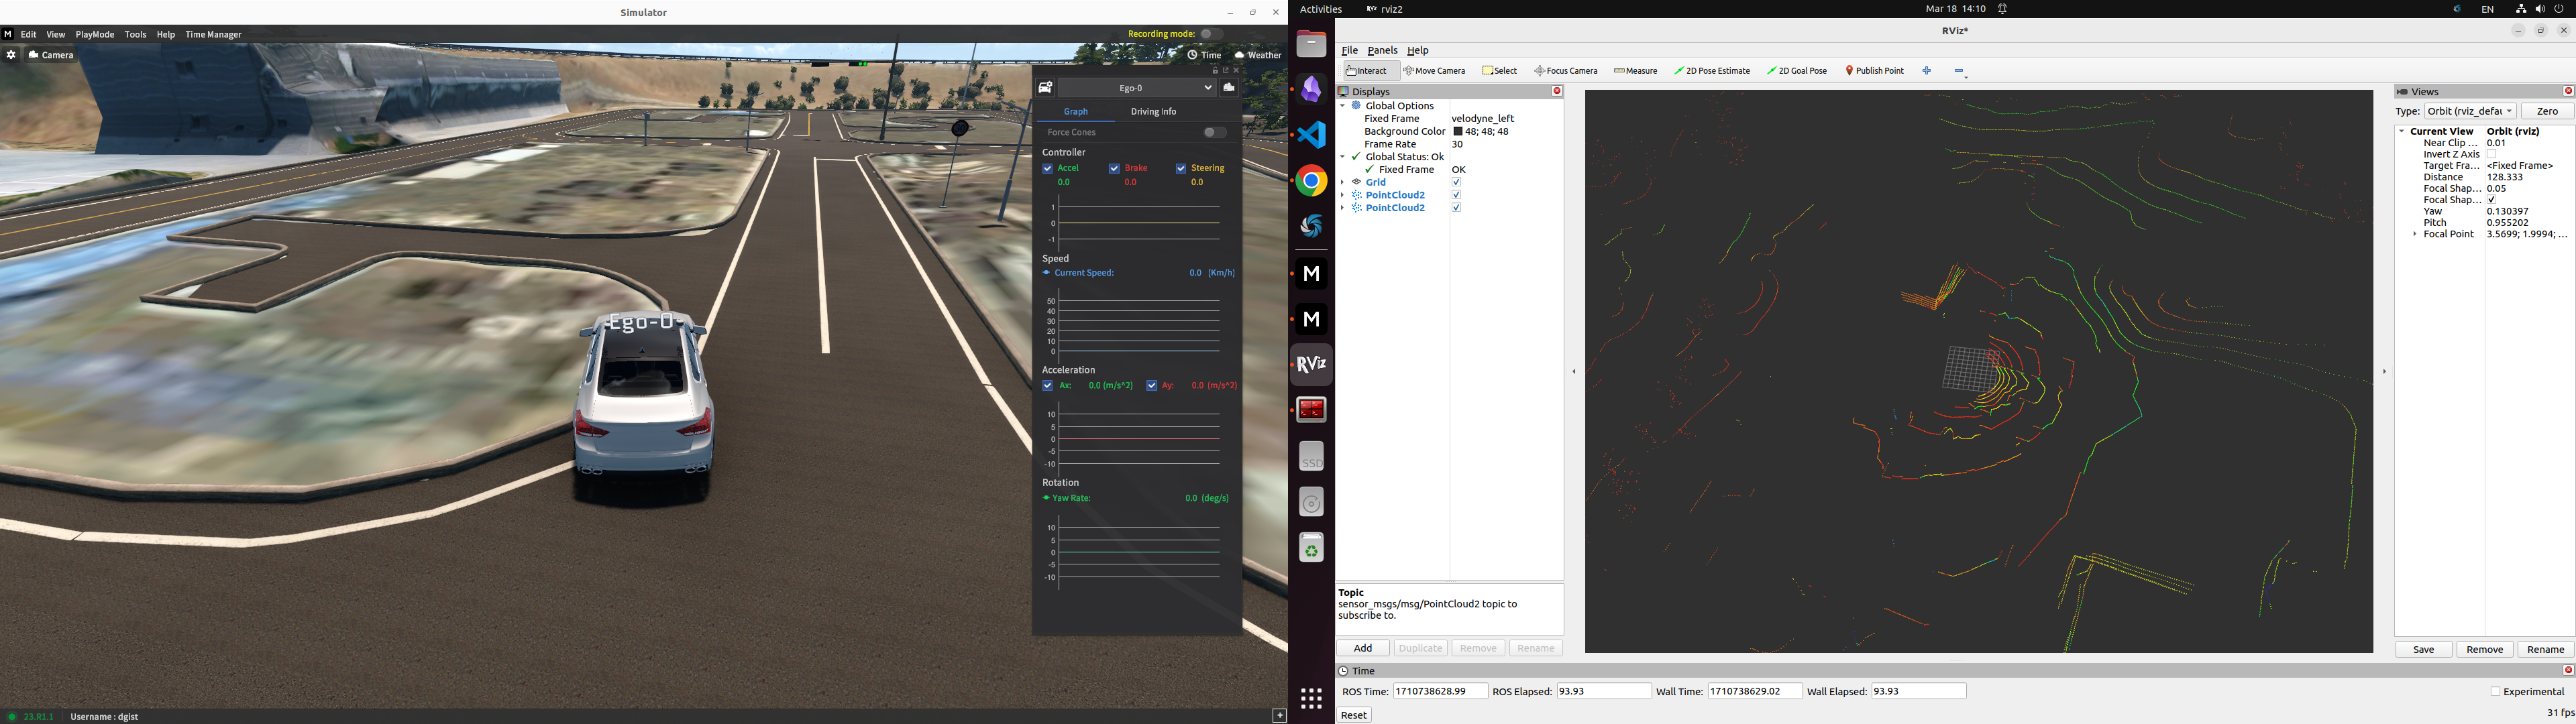Select the Move Camera tool
The width and height of the screenshot is (2576, 724).
(1434, 71)
